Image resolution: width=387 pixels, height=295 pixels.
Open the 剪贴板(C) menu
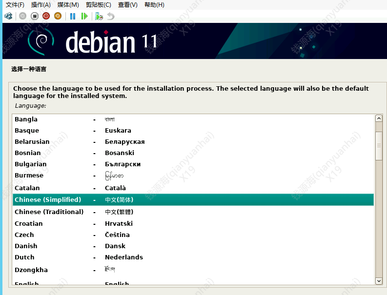pos(98,5)
